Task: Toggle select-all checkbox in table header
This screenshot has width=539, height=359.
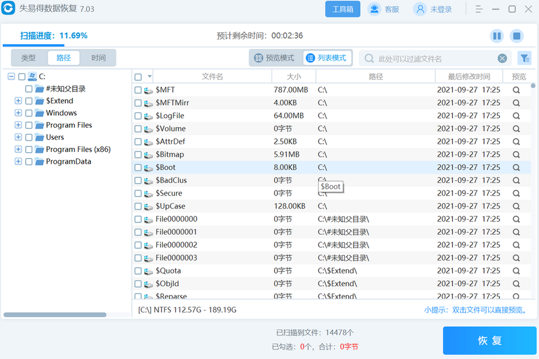Action: [x=138, y=77]
